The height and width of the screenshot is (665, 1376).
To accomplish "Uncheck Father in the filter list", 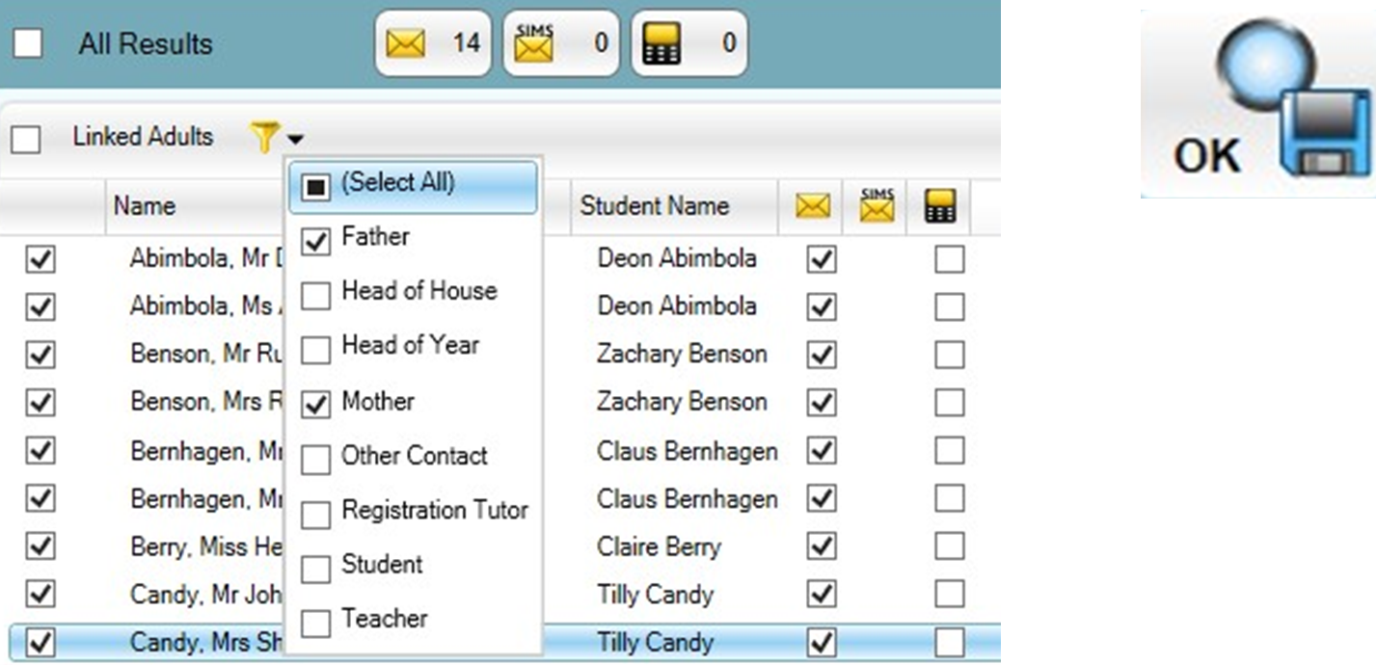I will coord(315,241).
